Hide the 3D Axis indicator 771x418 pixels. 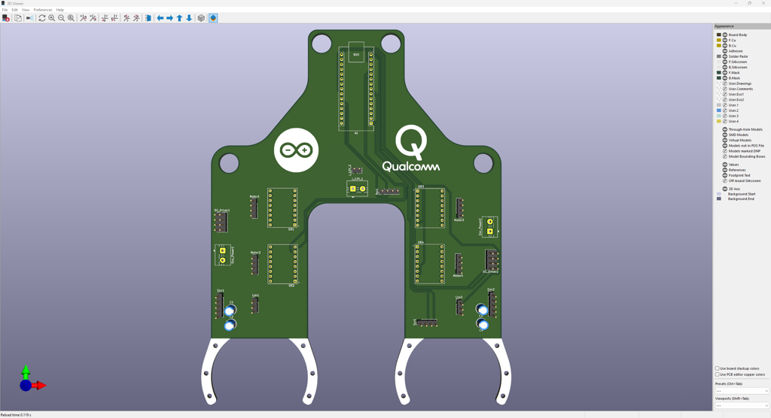pos(725,189)
